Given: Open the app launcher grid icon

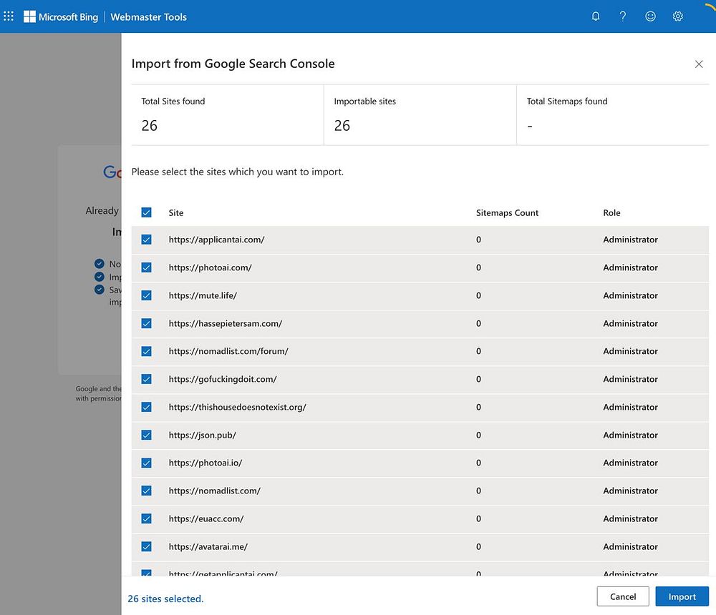Looking at the screenshot, I should pyautogui.click(x=9, y=16).
